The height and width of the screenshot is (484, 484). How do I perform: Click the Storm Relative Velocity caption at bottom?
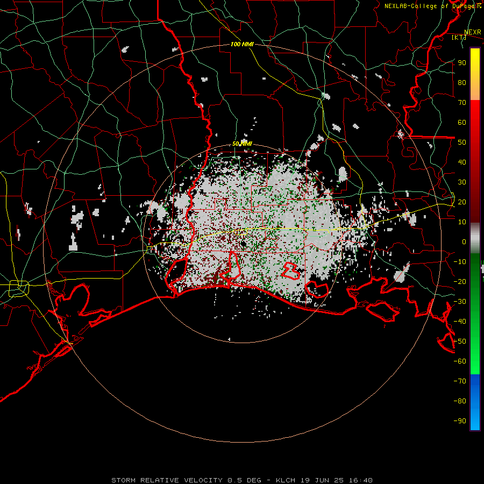click(x=242, y=480)
